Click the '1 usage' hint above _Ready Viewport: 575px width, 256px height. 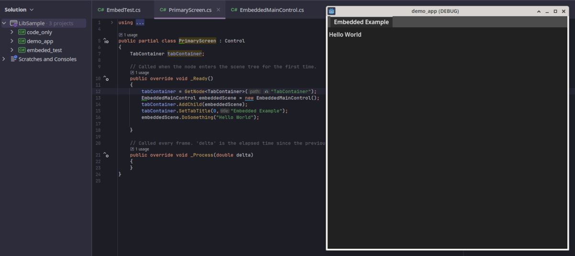tap(139, 73)
